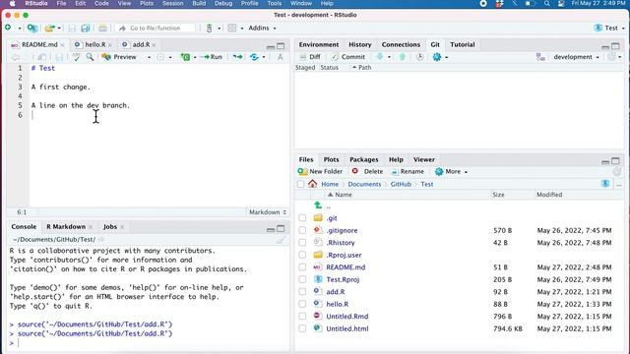This screenshot has height=354, width=630.
Task: Open the Test project dropdown
Action: pyautogui.click(x=609, y=28)
